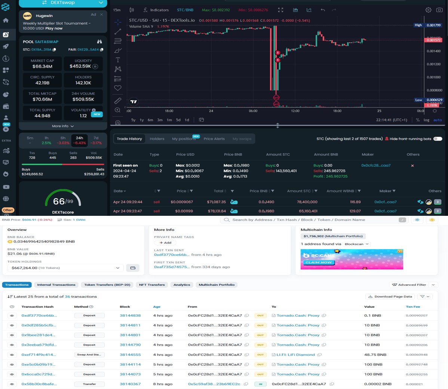Undo last chart action arrow
448x389 pixels.
click(x=323, y=10)
